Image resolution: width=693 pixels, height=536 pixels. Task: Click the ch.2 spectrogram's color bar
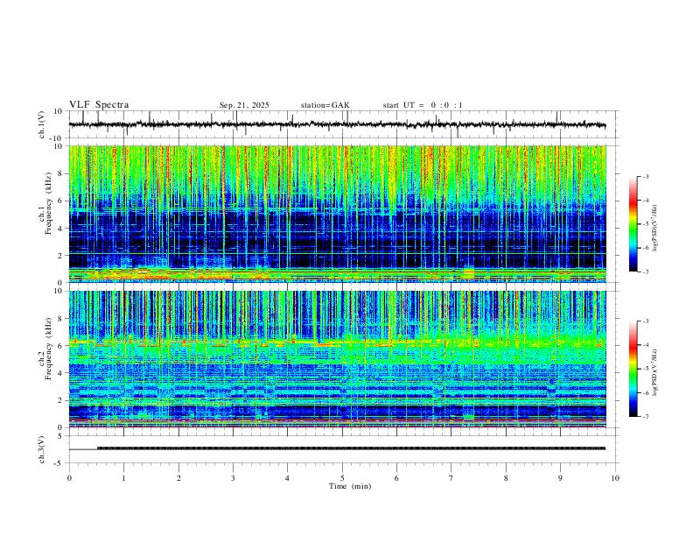[633, 369]
